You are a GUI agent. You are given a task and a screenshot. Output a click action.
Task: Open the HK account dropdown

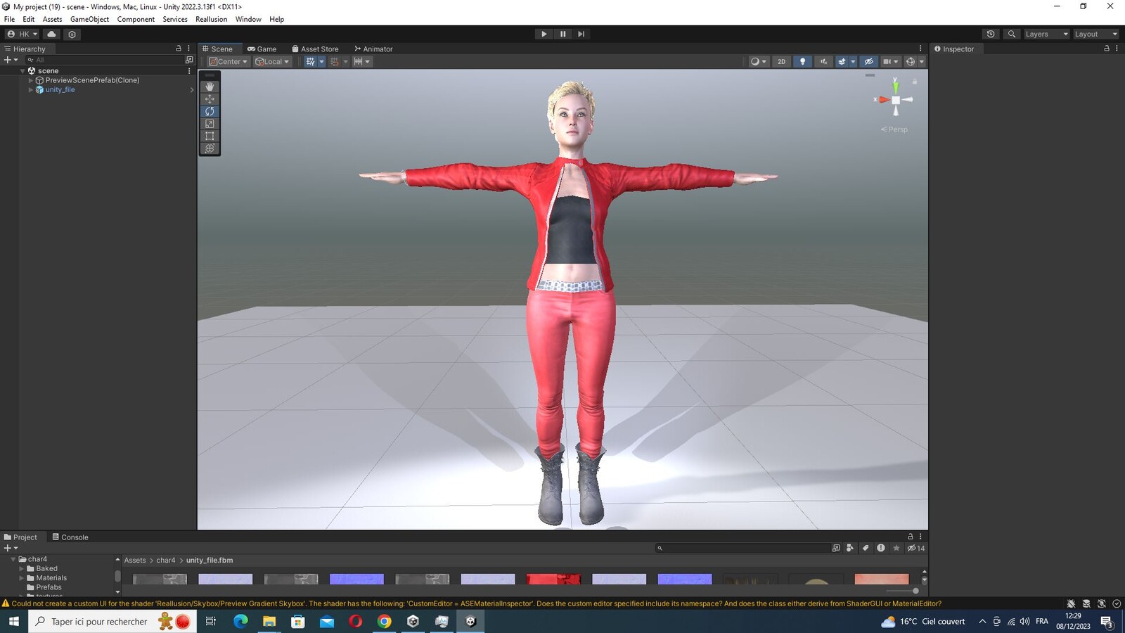pyautogui.click(x=22, y=34)
